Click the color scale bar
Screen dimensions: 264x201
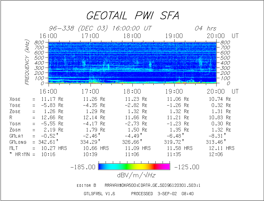[134, 166]
